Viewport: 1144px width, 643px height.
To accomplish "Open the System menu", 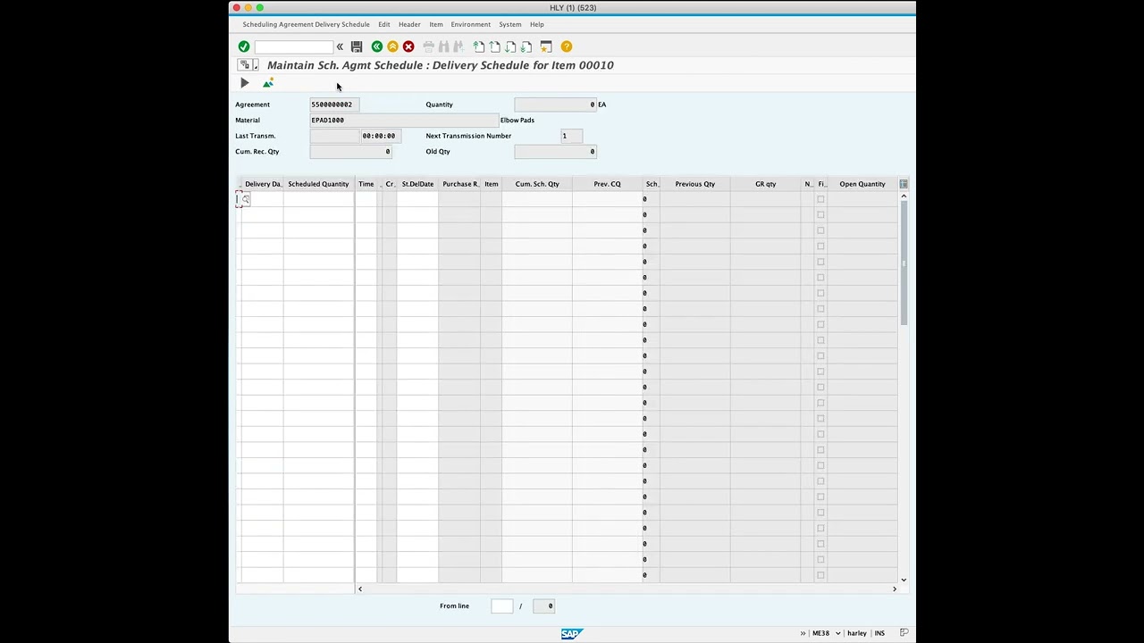I will 509,24.
